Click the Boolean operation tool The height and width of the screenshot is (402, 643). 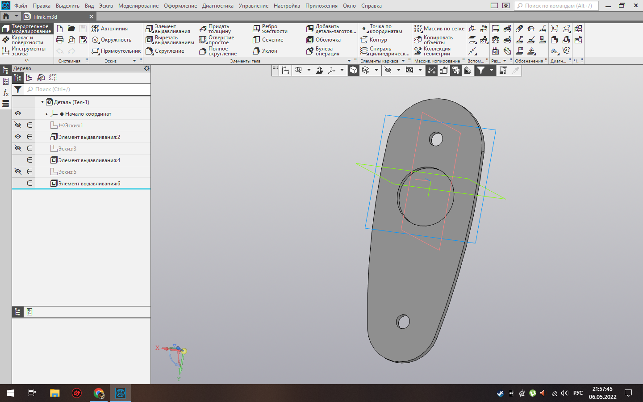pyautogui.click(x=323, y=51)
